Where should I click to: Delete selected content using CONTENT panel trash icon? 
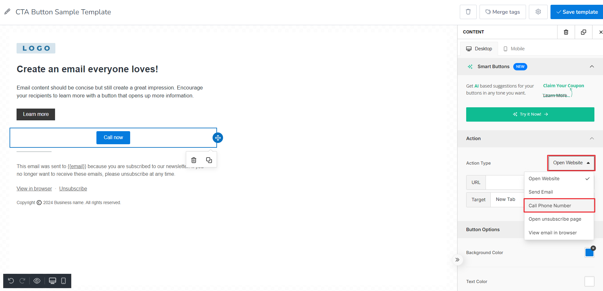tap(566, 32)
